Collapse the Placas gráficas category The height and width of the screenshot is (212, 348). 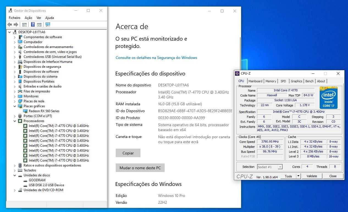click(15, 106)
